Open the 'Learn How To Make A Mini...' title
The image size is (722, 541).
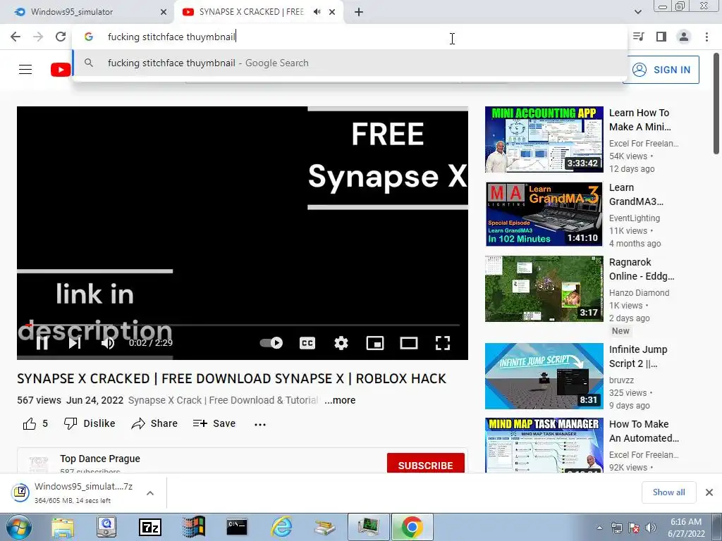(x=640, y=120)
